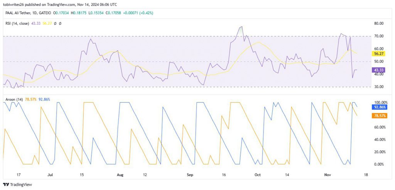Click the blue 92.86% Aroon legend value
Screen dimensions: 395x190
(44, 100)
